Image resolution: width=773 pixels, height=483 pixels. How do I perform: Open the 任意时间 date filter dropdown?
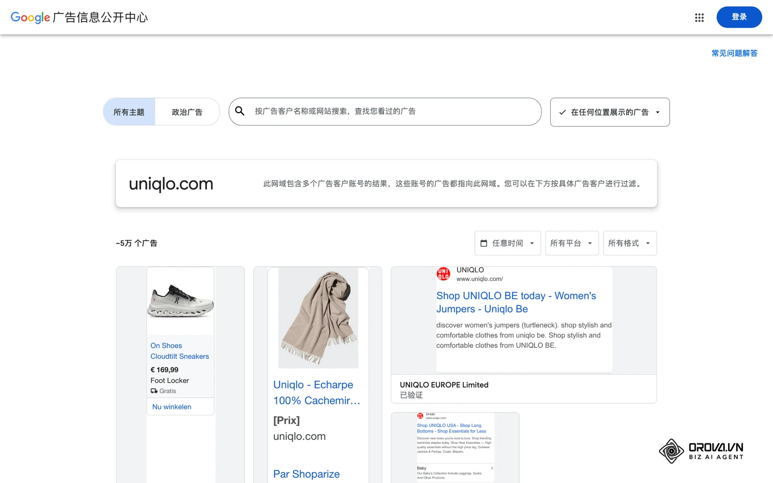[508, 243]
